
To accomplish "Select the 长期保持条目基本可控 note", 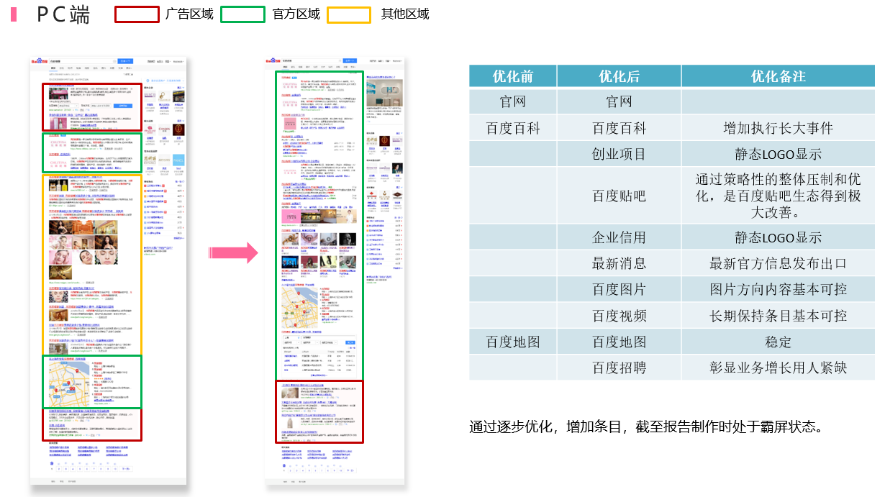I will (x=779, y=315).
